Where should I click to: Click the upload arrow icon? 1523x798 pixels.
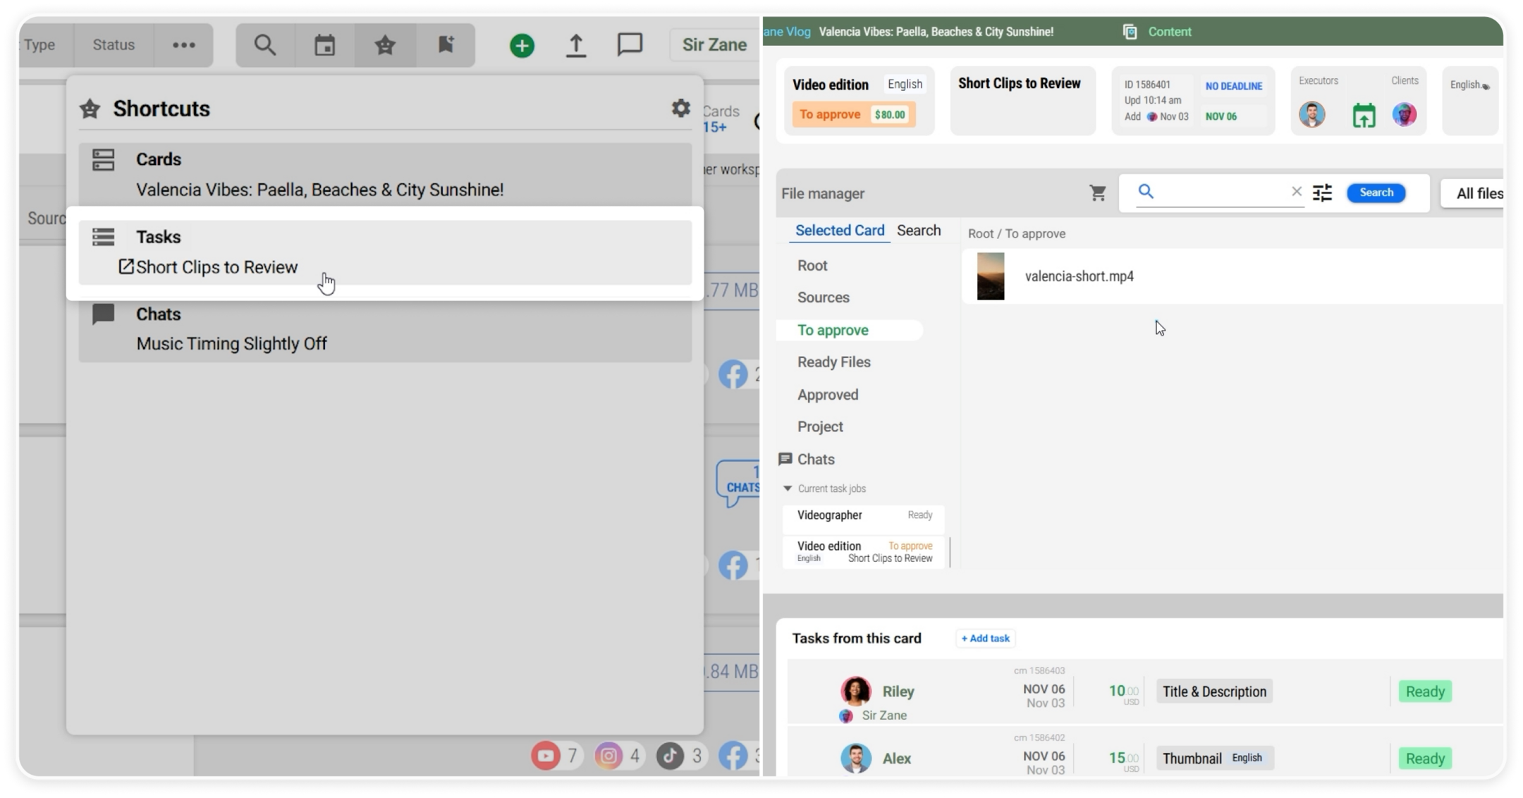coord(576,45)
